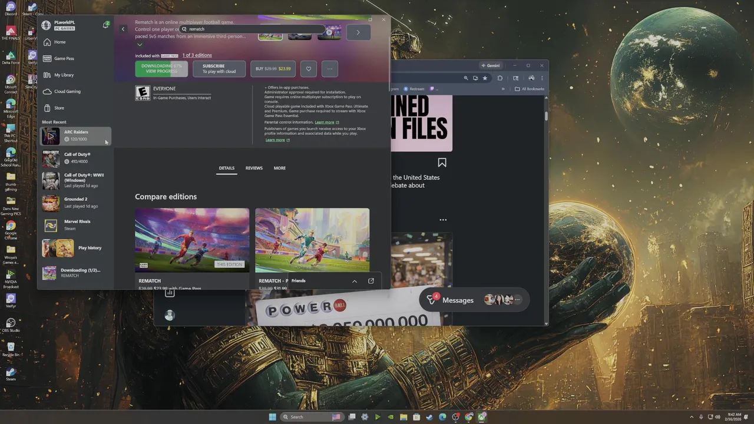Open the Messages bubble in Chrome
This screenshot has height=424, width=754.
tap(474, 300)
